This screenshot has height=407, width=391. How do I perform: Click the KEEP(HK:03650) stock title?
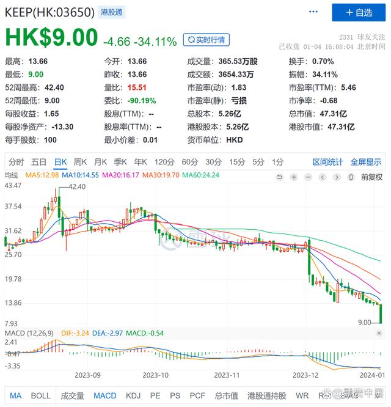coord(50,12)
